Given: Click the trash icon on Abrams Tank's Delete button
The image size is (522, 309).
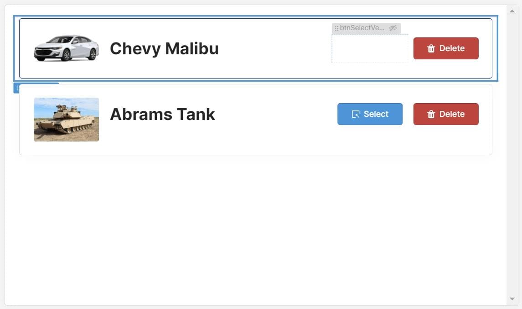Looking at the screenshot, I should [431, 114].
